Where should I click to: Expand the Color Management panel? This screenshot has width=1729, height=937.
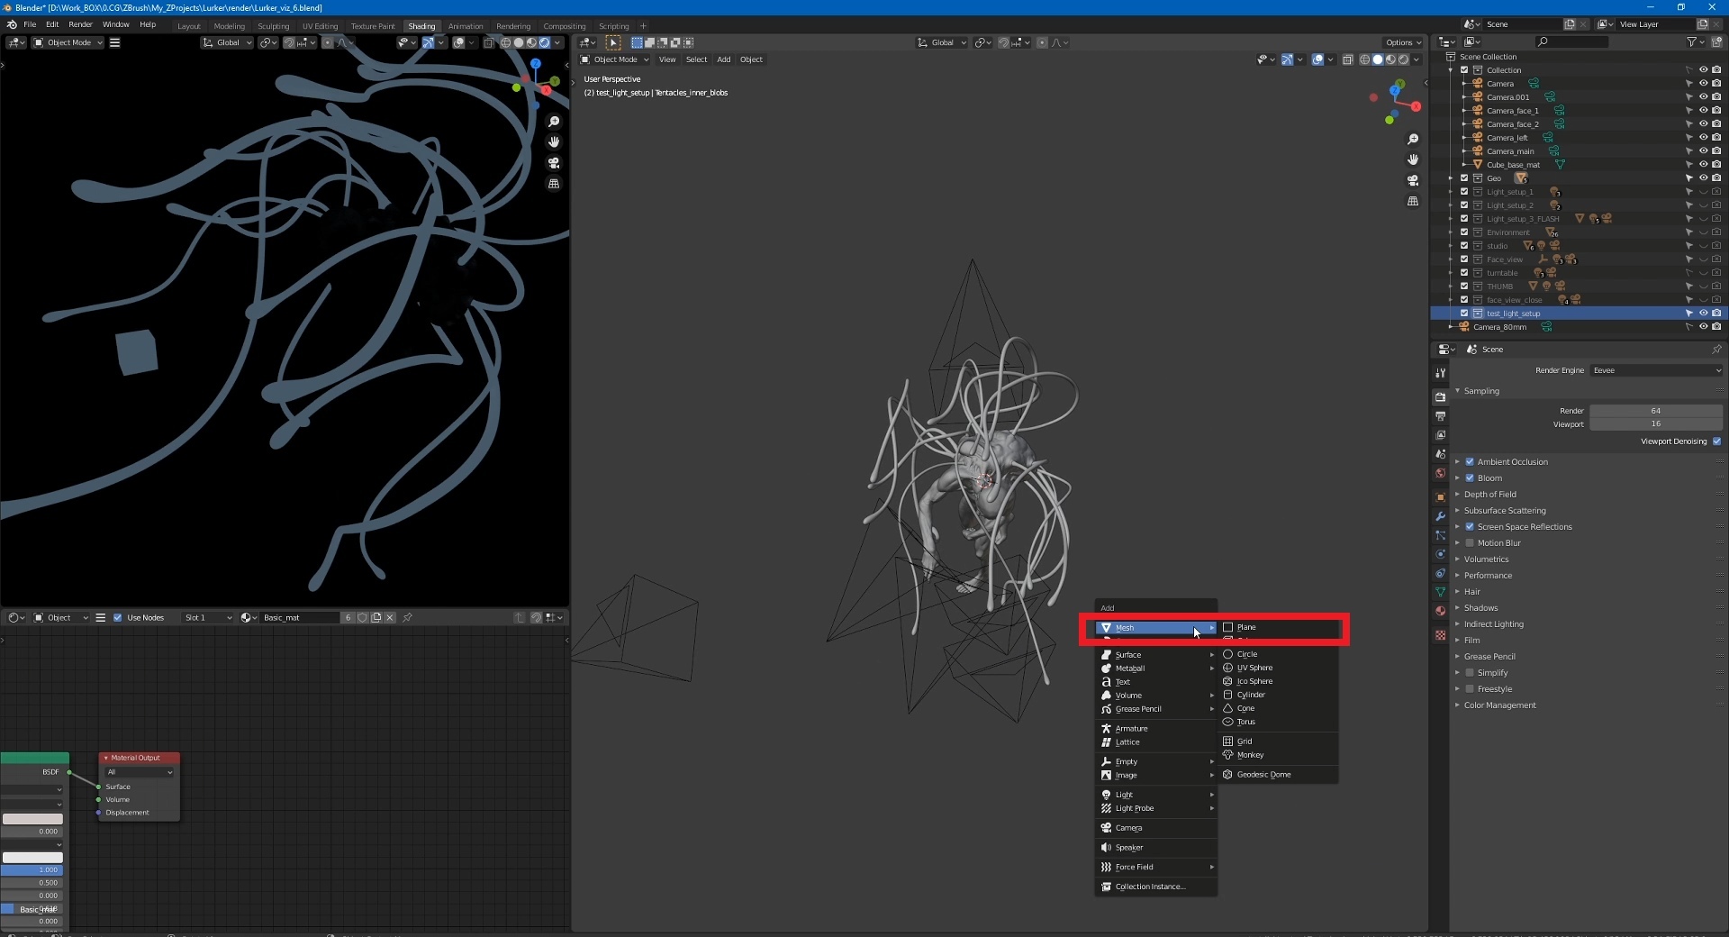tap(1499, 705)
